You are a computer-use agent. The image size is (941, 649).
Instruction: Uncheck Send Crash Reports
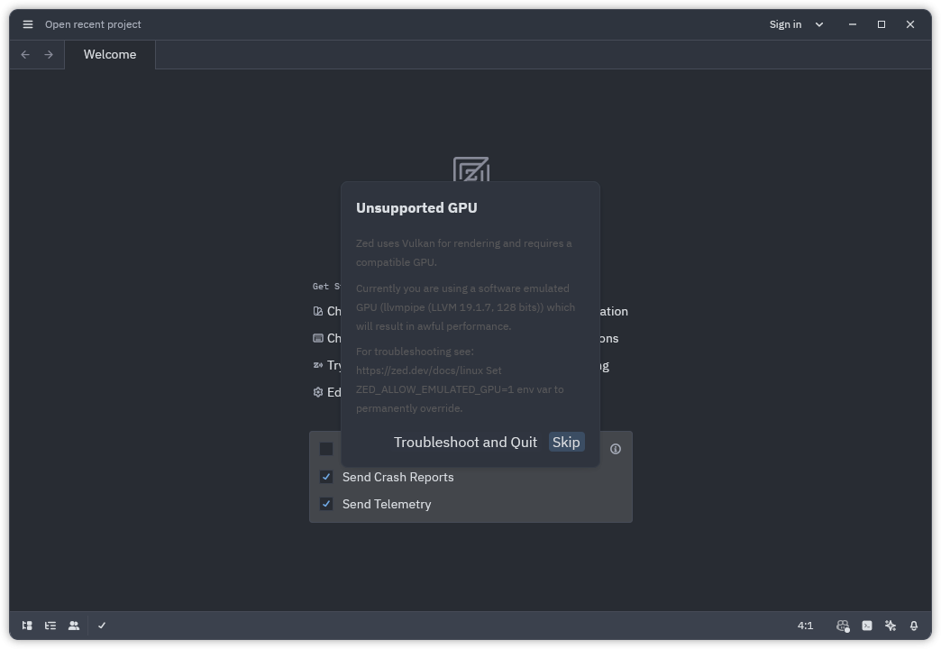(x=326, y=477)
